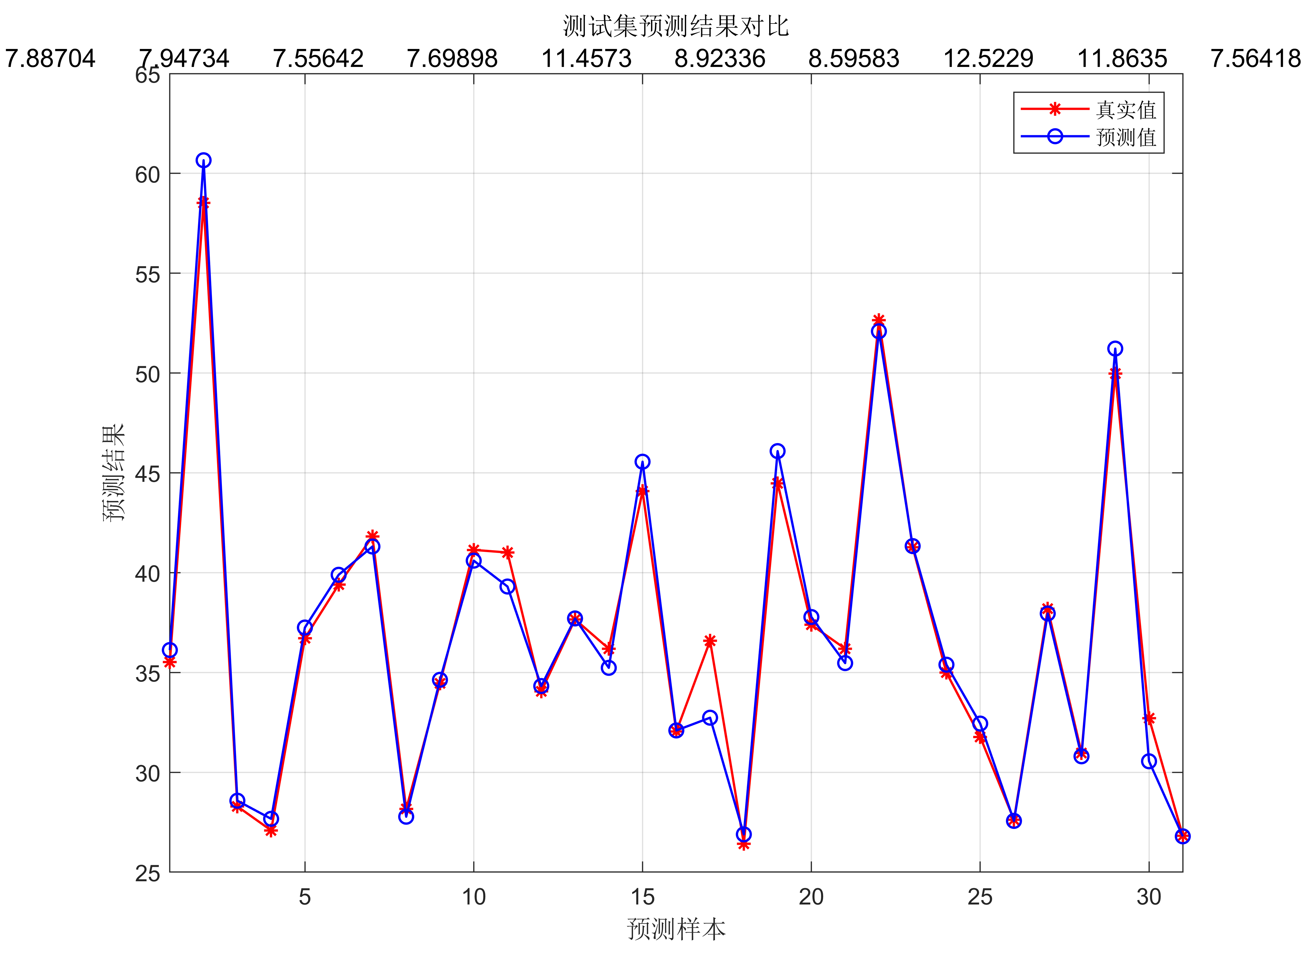1307x980 pixels.
Task: Click the top value label 12.5229
Action: (x=988, y=58)
